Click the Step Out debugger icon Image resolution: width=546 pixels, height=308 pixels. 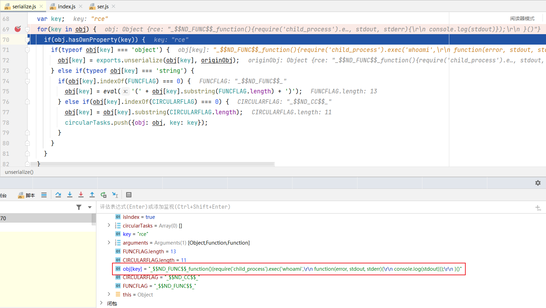tap(92, 195)
